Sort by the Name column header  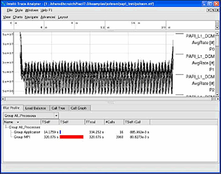point(22,122)
